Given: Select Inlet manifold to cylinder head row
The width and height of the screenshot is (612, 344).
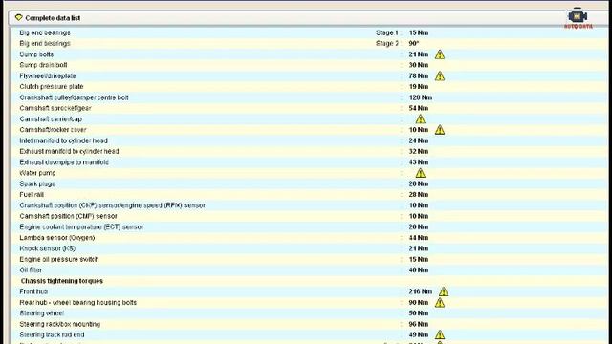Looking at the screenshot, I should tap(309, 140).
